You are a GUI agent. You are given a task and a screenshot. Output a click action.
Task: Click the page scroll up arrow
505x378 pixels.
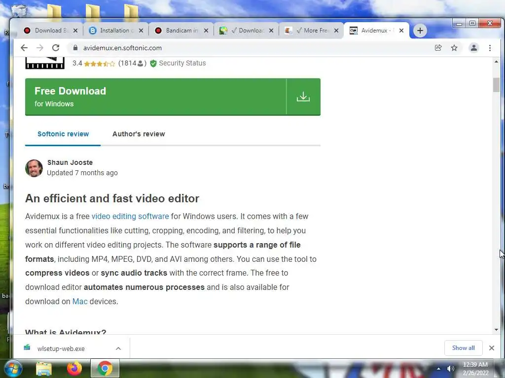coord(496,62)
